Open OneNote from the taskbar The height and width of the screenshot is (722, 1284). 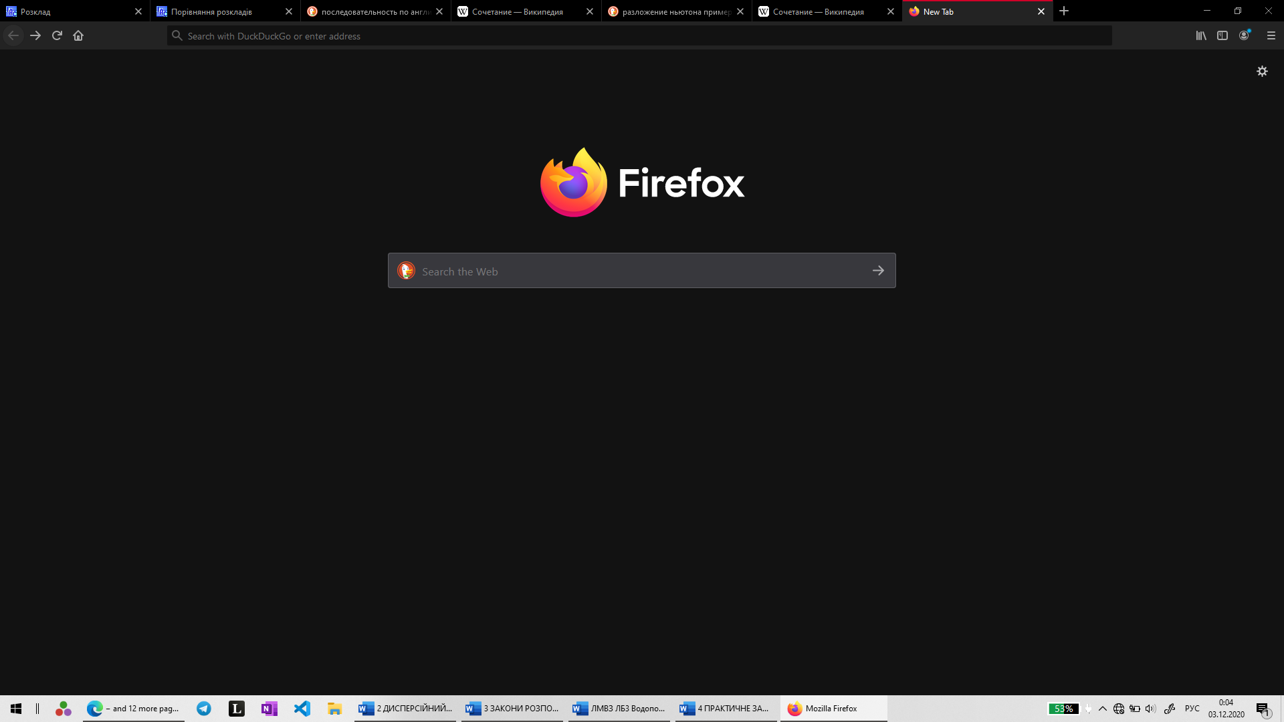(x=270, y=709)
